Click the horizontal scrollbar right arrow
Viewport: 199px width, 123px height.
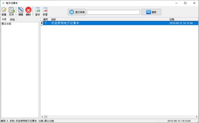(197, 117)
